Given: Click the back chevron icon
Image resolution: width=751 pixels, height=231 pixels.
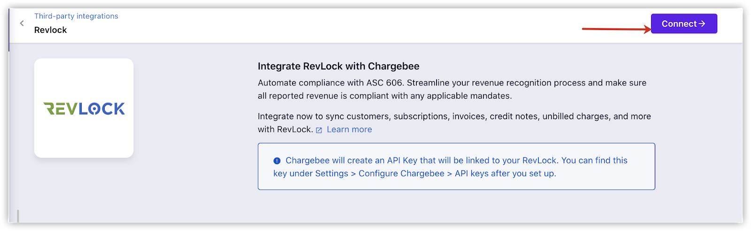Looking at the screenshot, I should (22, 23).
